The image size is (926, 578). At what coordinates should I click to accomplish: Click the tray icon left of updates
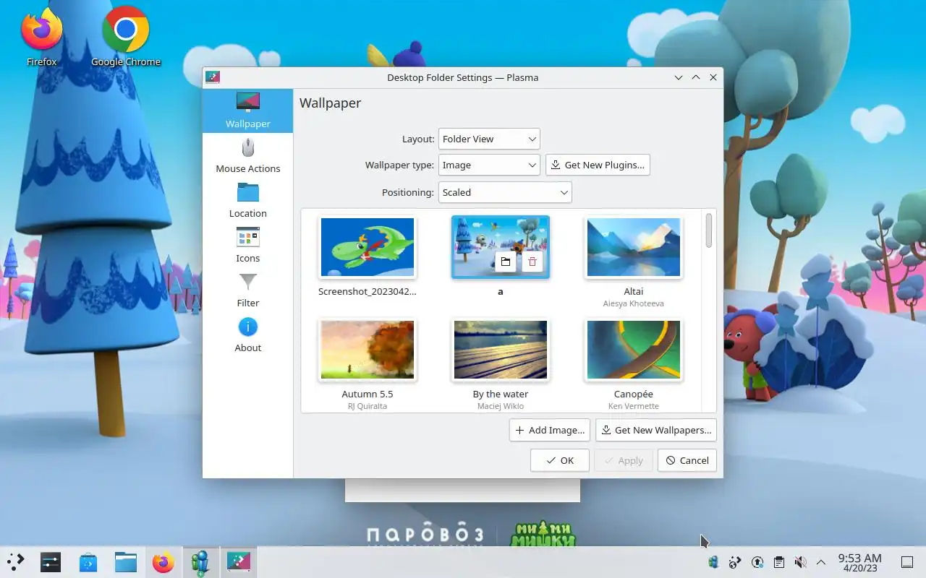(735, 562)
